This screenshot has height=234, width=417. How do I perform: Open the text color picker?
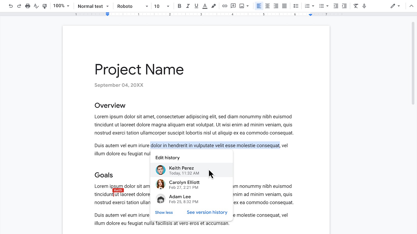(205, 6)
